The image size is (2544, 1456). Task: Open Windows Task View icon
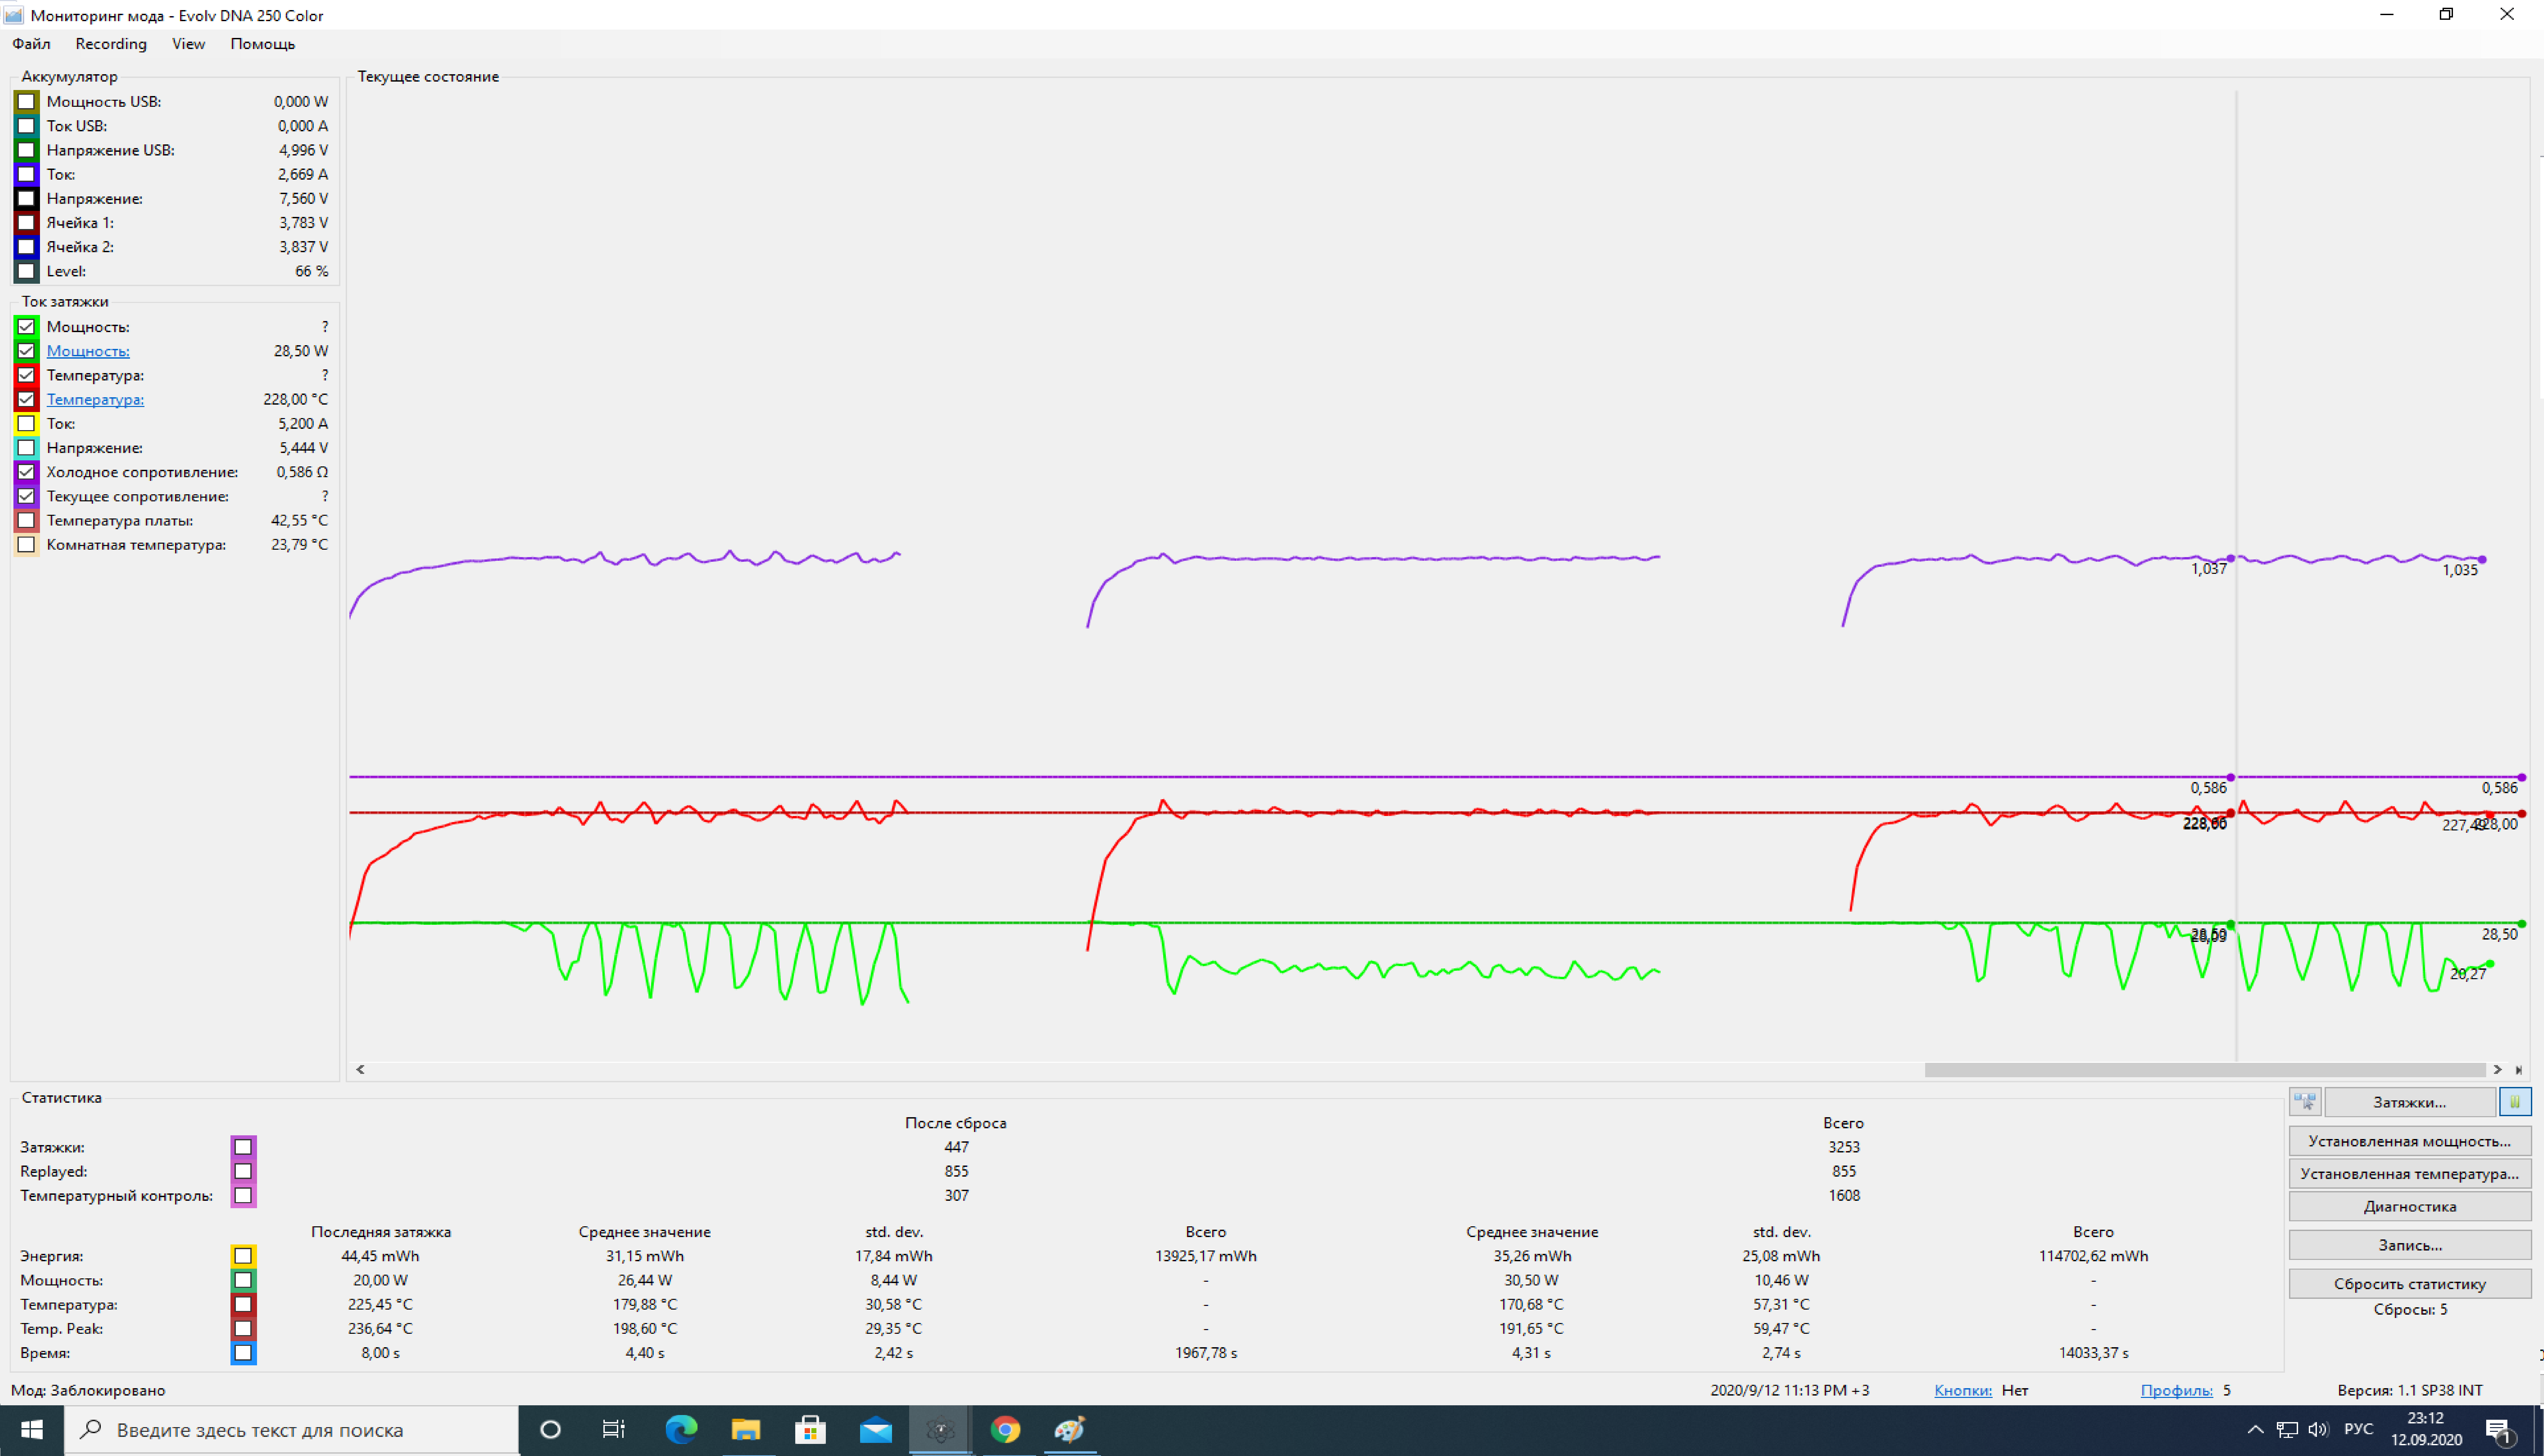click(x=613, y=1430)
